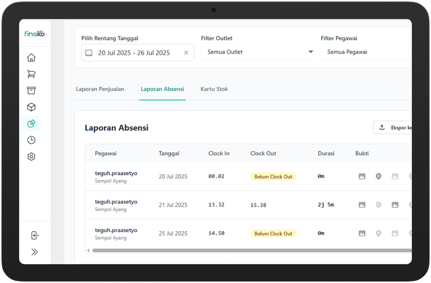
Task: Open settings gear in sidebar
Action: pyautogui.click(x=31, y=157)
